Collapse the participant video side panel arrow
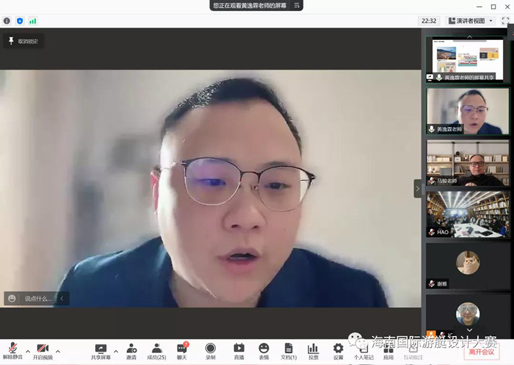 [418, 188]
